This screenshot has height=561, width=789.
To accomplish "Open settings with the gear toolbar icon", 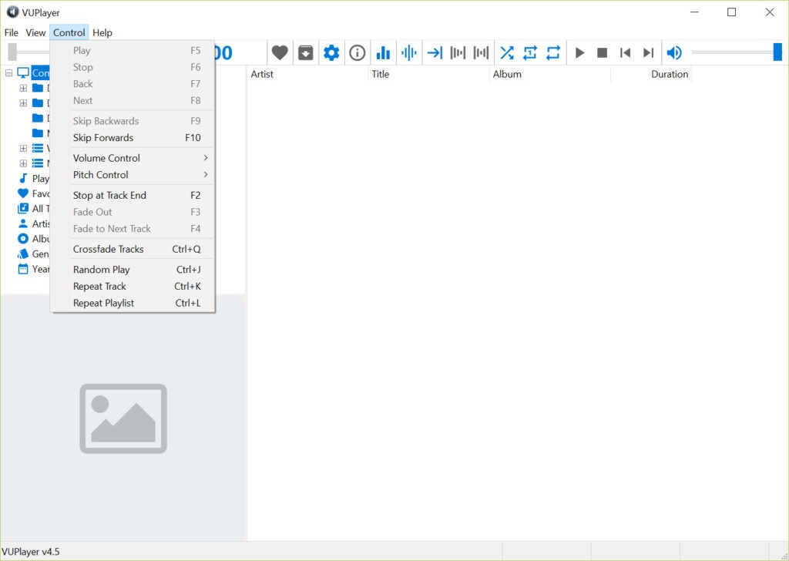I will click(x=331, y=52).
